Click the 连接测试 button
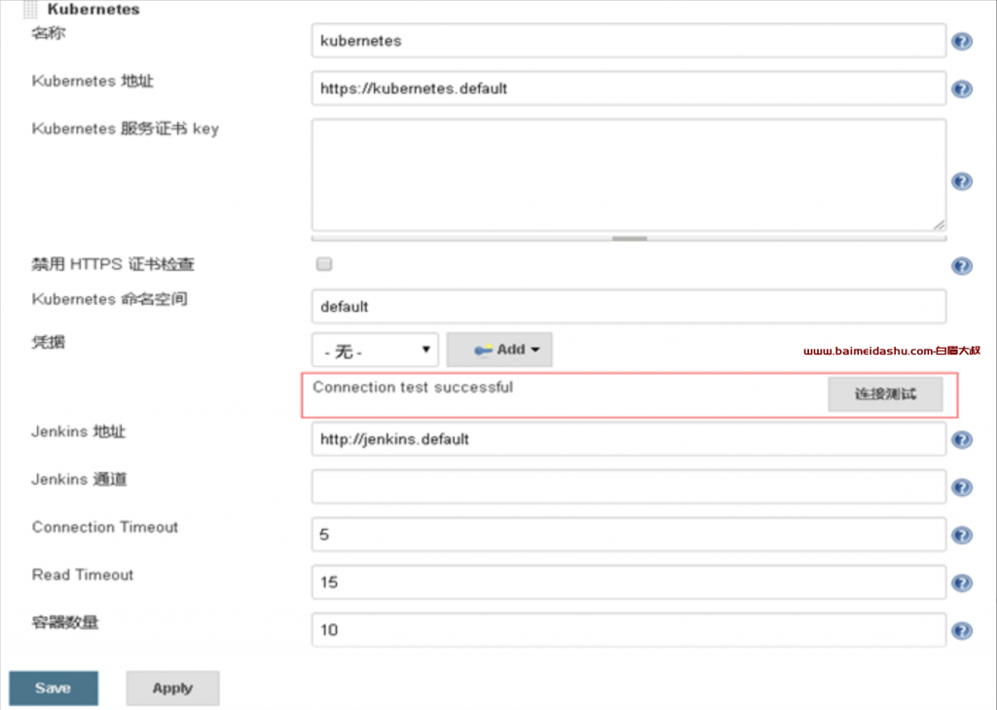Viewport: 997px width, 710px height. click(x=885, y=393)
